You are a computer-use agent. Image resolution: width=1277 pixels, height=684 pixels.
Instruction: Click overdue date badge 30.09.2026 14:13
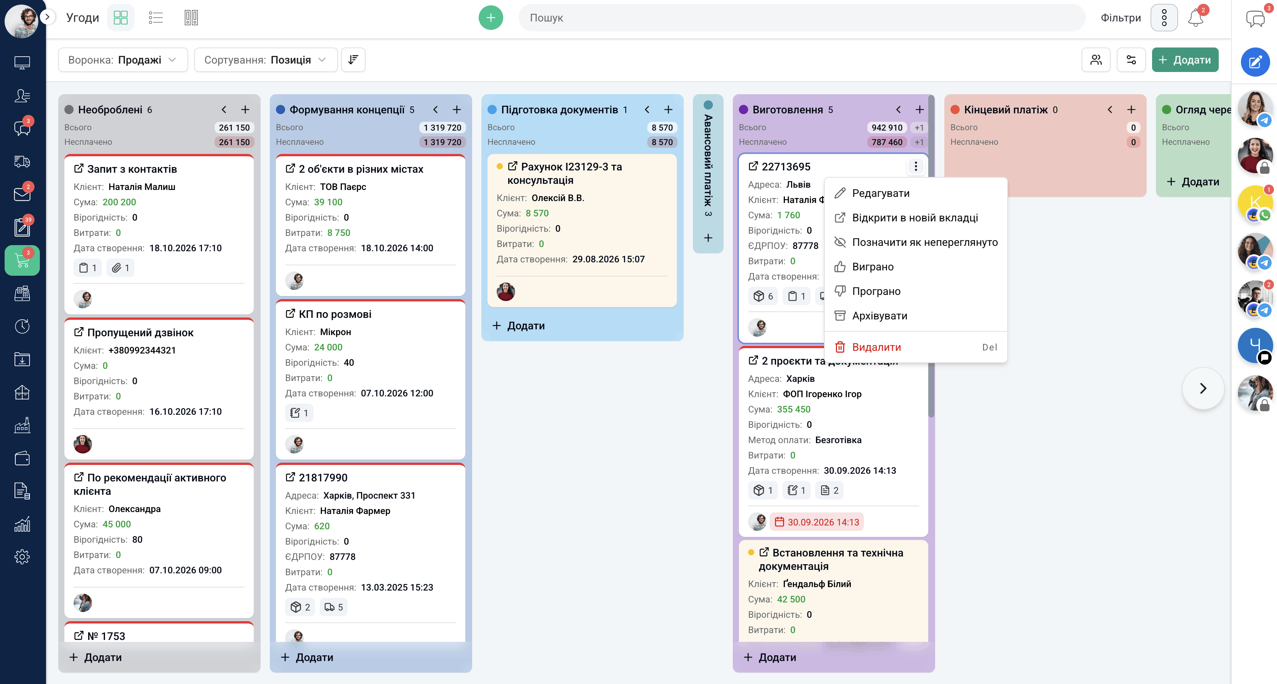(x=816, y=522)
